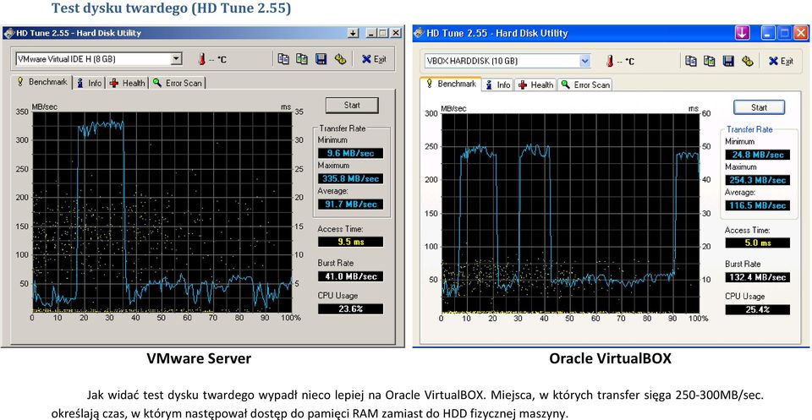
Task: Select Benchmark tab in VBOX HD Tune window
Action: tap(451, 84)
